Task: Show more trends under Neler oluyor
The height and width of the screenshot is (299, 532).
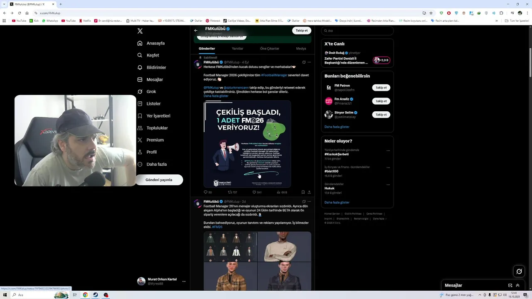Action: (x=337, y=202)
